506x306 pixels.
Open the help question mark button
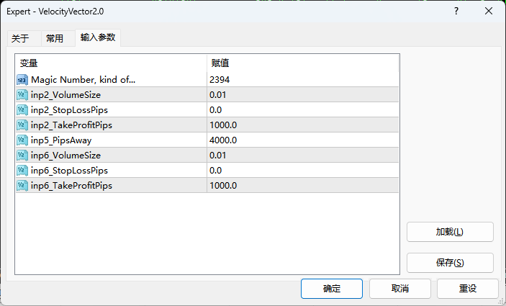tap(456, 11)
